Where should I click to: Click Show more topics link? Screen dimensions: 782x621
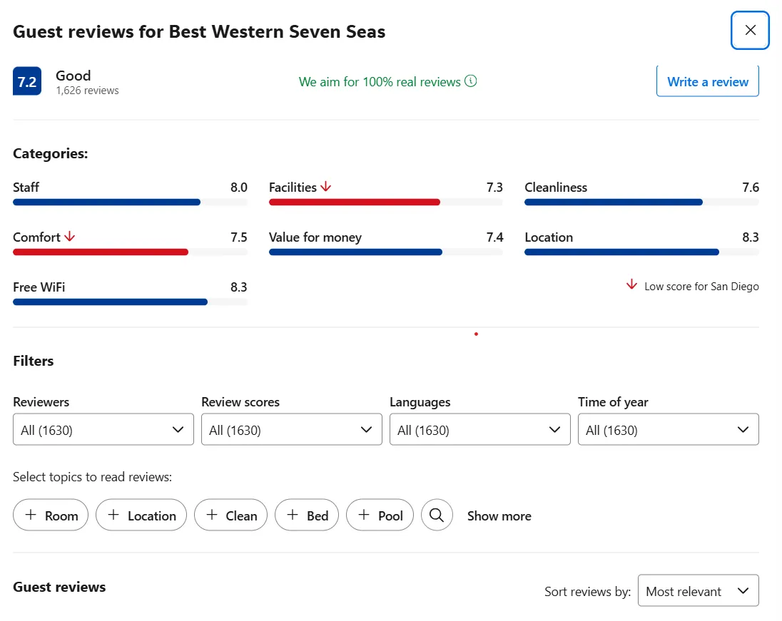click(499, 516)
